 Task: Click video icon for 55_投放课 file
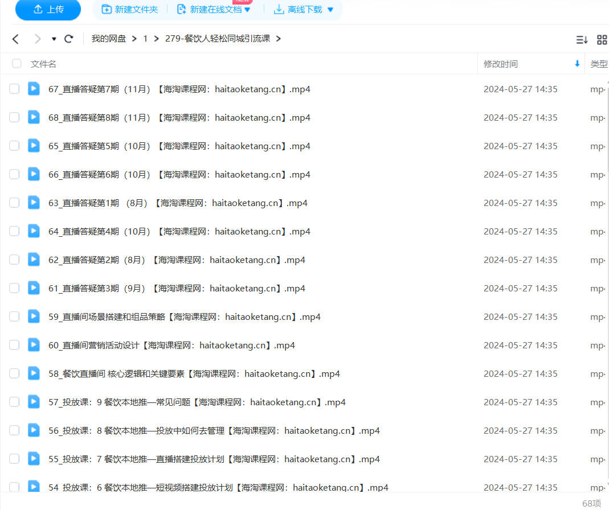(x=34, y=459)
